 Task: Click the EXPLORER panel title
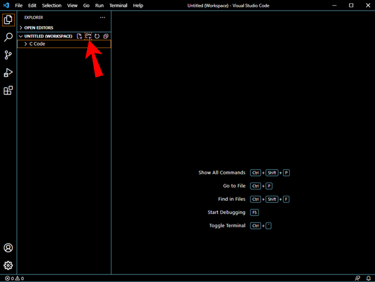point(33,18)
